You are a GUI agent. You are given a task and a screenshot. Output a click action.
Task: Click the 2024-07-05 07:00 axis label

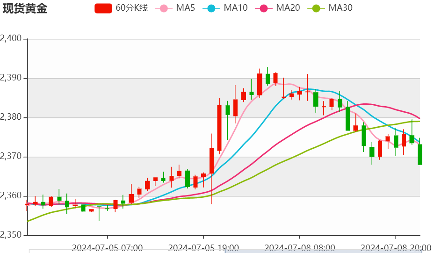108,248
